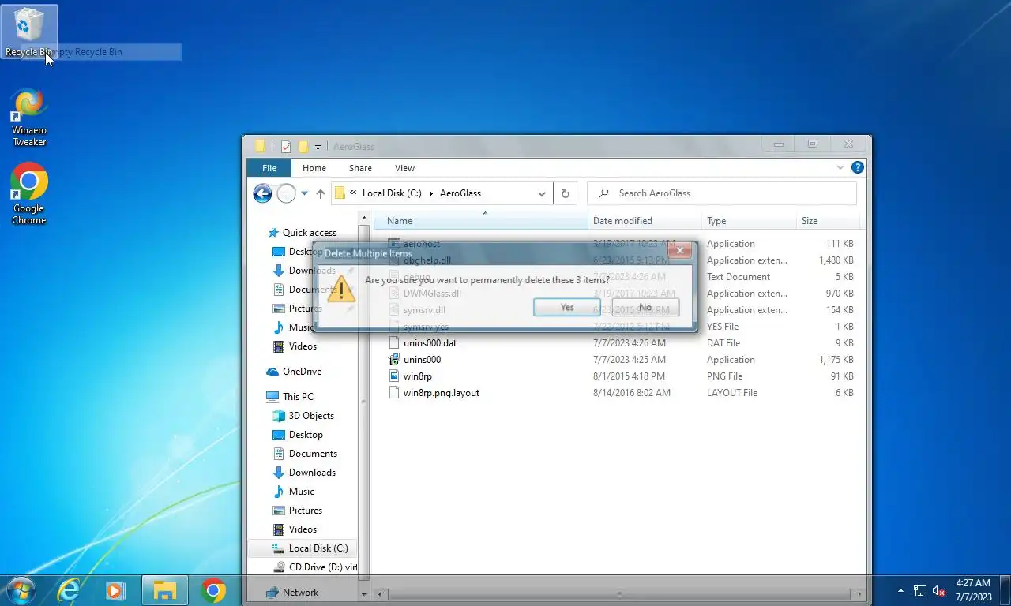Select the Google Chrome desktop shortcut
Viewport: 1011px width, 606px height.
click(x=29, y=194)
